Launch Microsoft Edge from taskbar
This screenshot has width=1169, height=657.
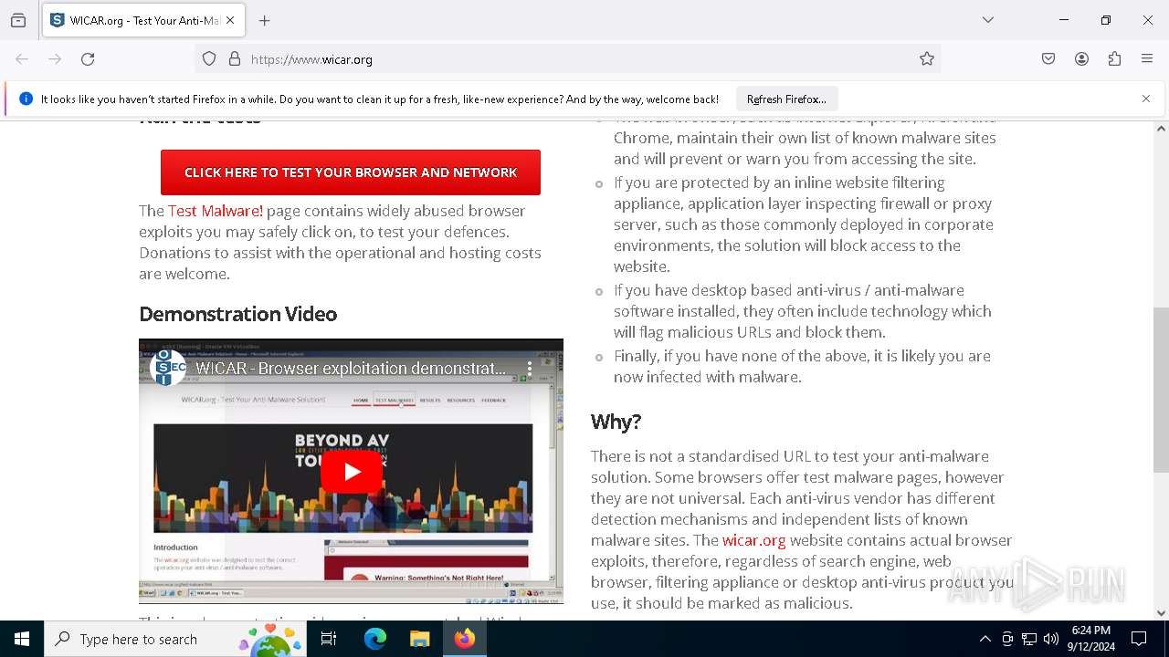point(375,639)
